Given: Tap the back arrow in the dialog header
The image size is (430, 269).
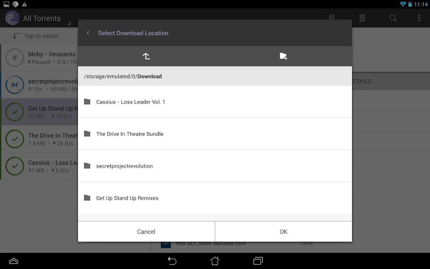Looking at the screenshot, I should pos(88,33).
